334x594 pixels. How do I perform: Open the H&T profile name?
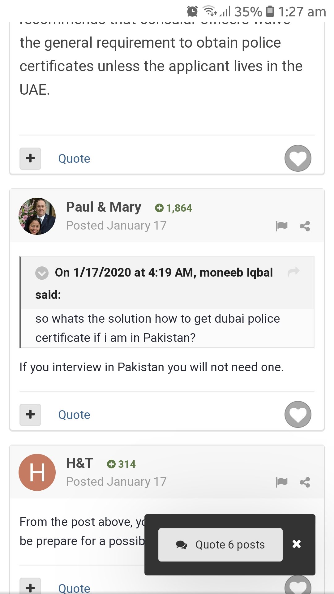tap(79, 463)
